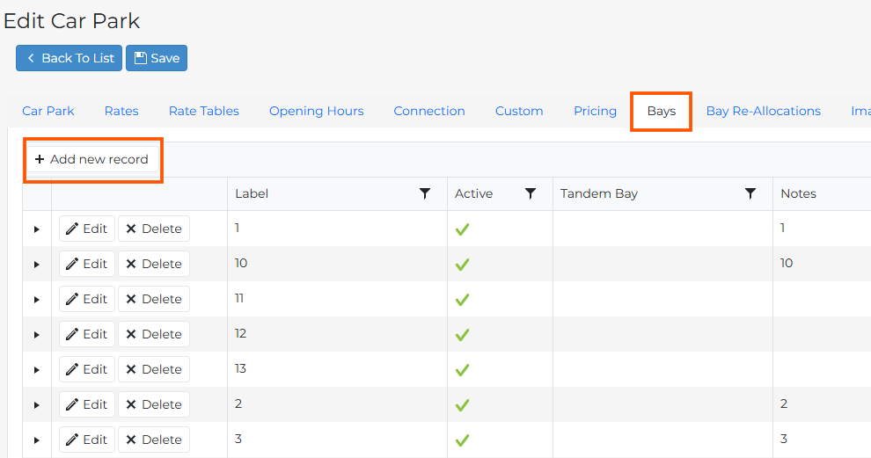Click Active checkmark for bay 10
This screenshot has height=458, width=871.
(x=462, y=265)
